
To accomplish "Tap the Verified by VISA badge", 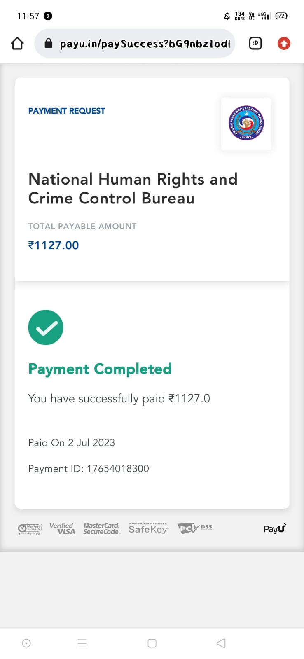I will coord(63,528).
